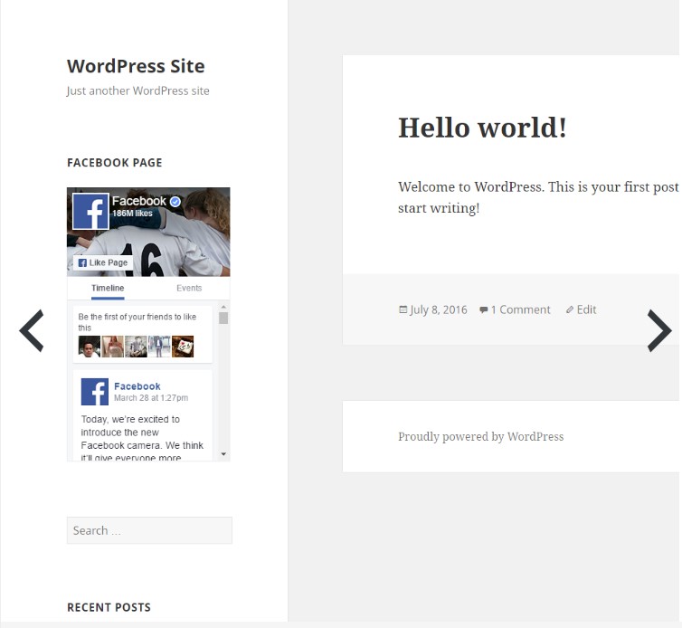
Task: Focus the Search input field
Action: tap(149, 530)
